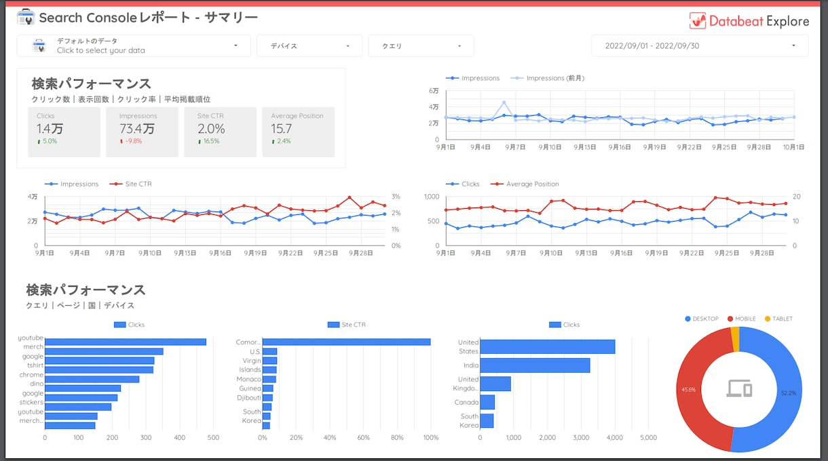
Task: Click the Site CTR scorecard showing 2.0%
Action: [x=220, y=132]
